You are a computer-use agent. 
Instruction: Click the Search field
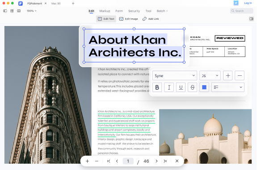tap(242, 11)
